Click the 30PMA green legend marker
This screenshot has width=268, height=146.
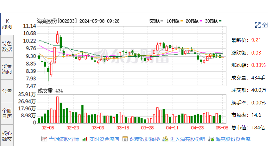coord(220,21)
